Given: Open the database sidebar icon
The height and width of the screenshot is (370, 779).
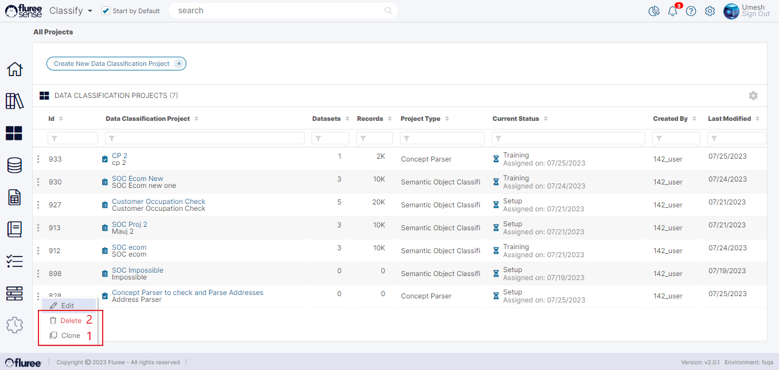Looking at the screenshot, I should pyautogui.click(x=14, y=166).
